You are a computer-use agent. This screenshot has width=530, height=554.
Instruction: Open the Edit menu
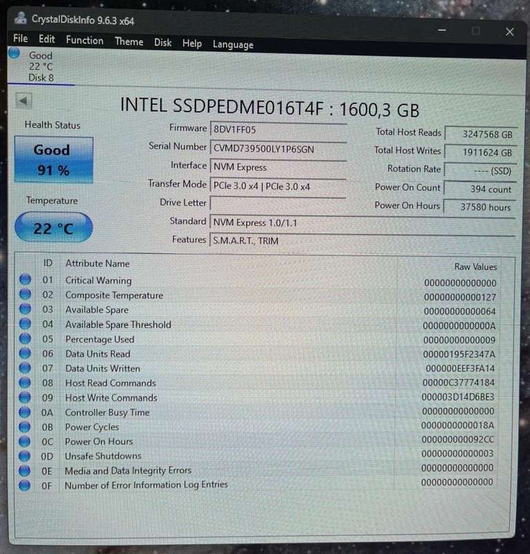pos(46,39)
